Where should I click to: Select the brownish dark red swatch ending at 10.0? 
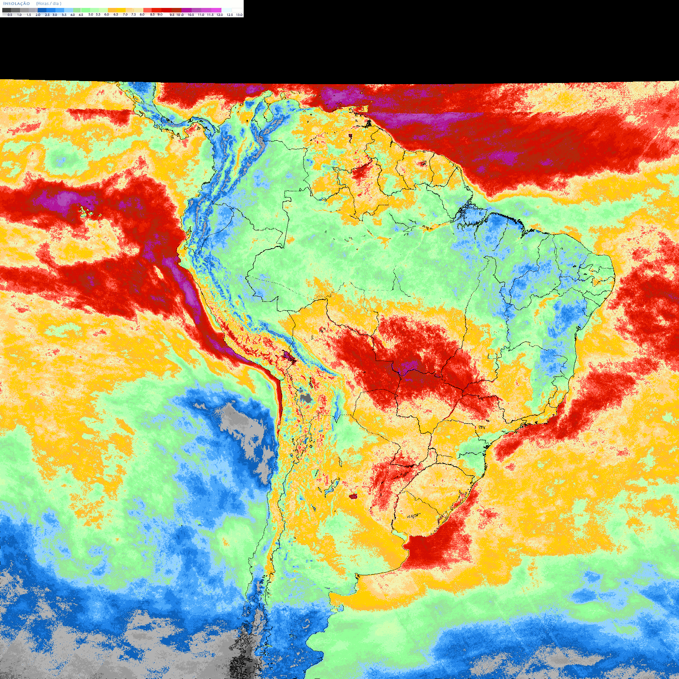coord(177,10)
